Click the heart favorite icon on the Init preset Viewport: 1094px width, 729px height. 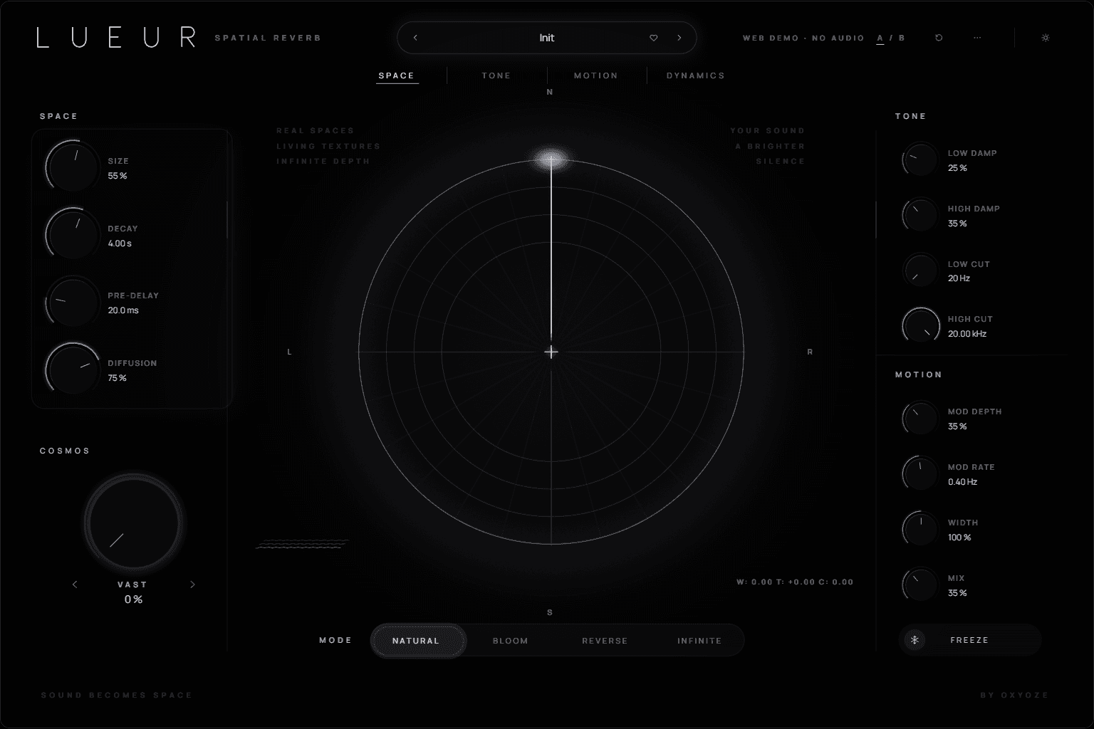point(653,38)
